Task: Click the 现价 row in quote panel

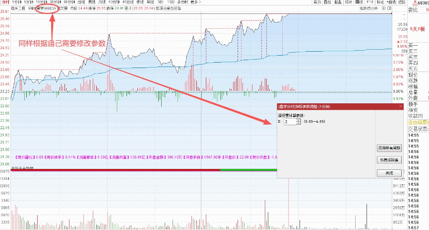Action: [x=413, y=75]
